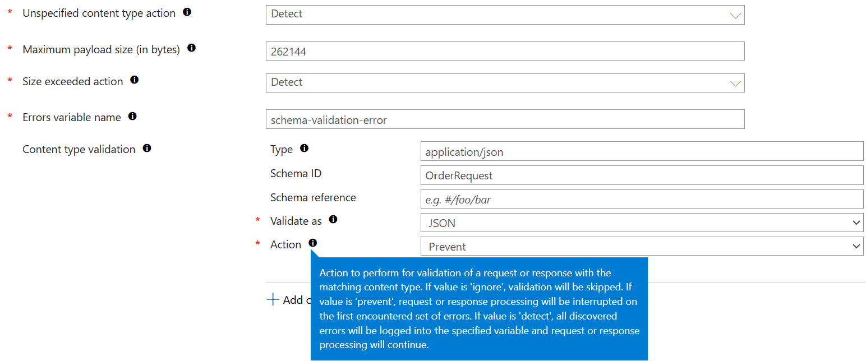This screenshot has width=866, height=361.
Task: Click the Maximum payload size (in bytes) label
Action: pos(101,49)
